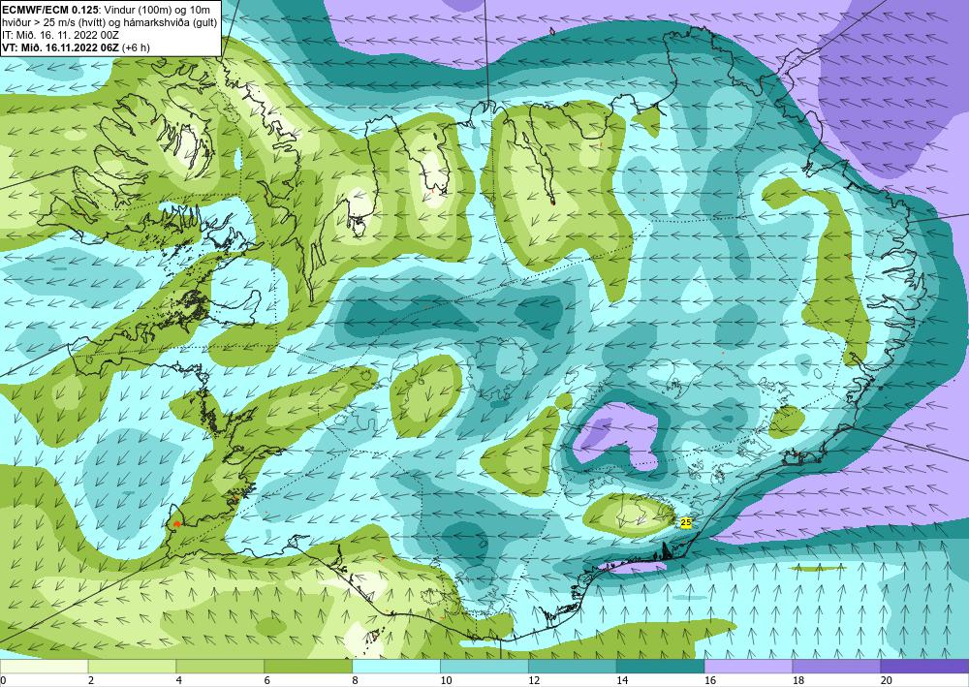The width and height of the screenshot is (969, 687).
Task: Pick the 16–18 m/s light purple swatch
Action: tap(748, 667)
